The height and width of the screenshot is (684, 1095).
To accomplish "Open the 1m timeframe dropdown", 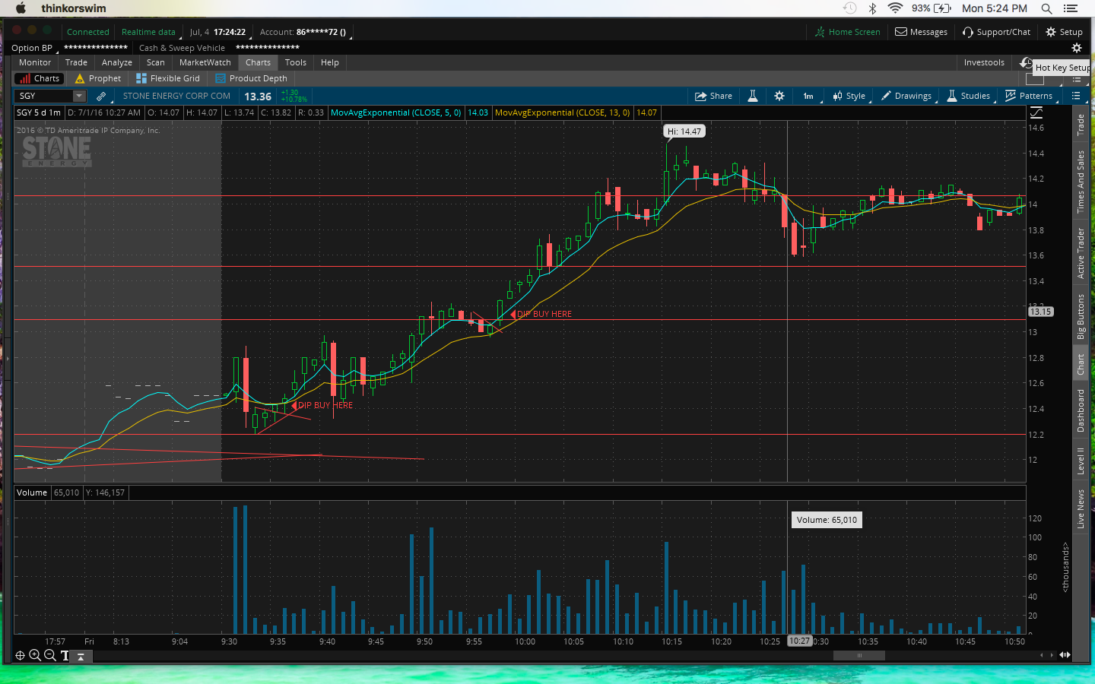I will click(808, 96).
